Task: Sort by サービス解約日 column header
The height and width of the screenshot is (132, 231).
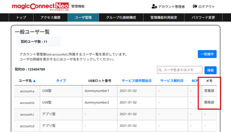Action: click(x=172, y=81)
